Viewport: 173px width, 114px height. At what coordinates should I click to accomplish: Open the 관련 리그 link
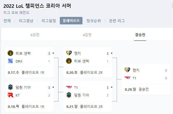click(117, 21)
